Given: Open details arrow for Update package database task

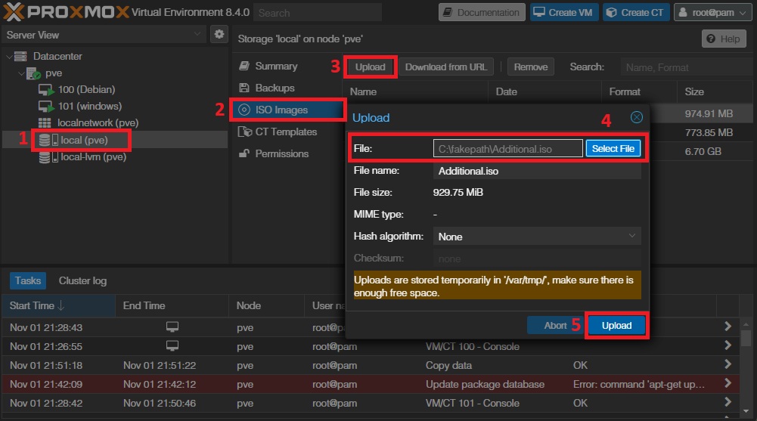Looking at the screenshot, I should (x=728, y=383).
